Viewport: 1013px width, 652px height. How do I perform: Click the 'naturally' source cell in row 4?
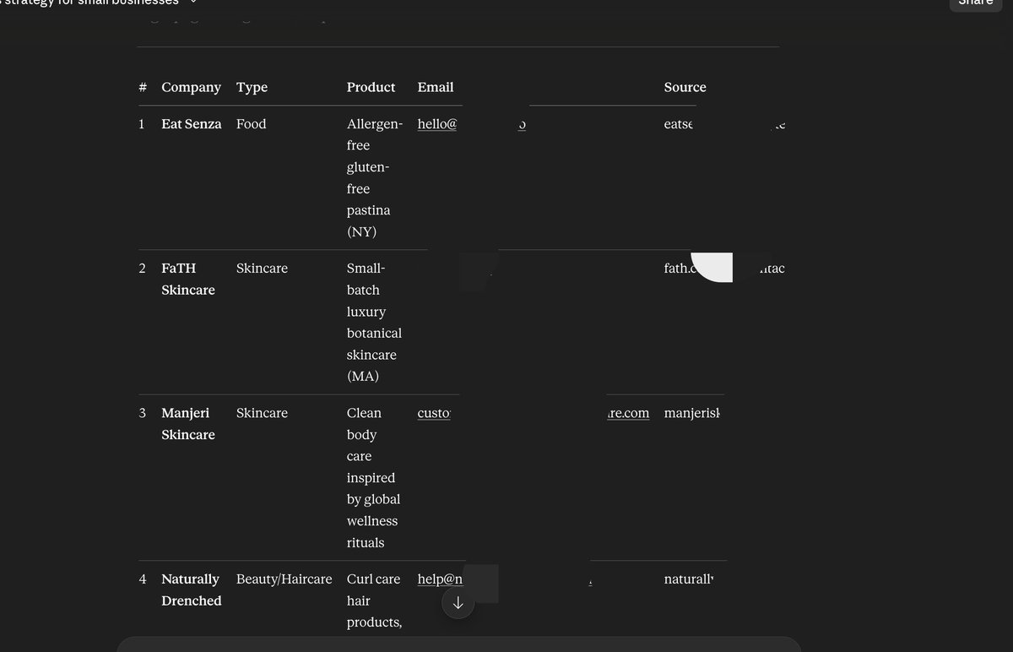(x=689, y=579)
